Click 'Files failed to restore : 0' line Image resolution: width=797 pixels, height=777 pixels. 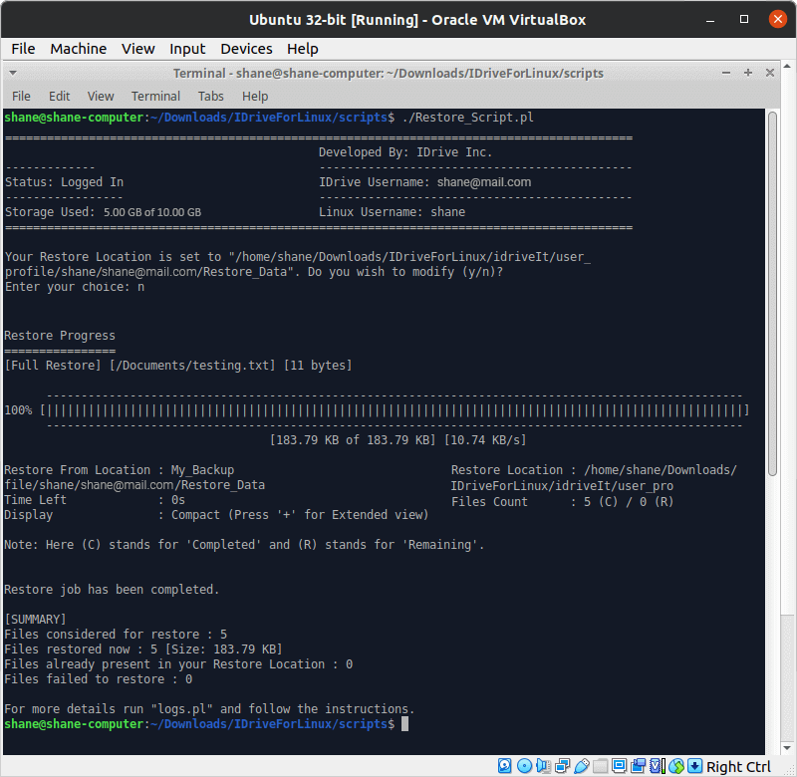pos(98,679)
